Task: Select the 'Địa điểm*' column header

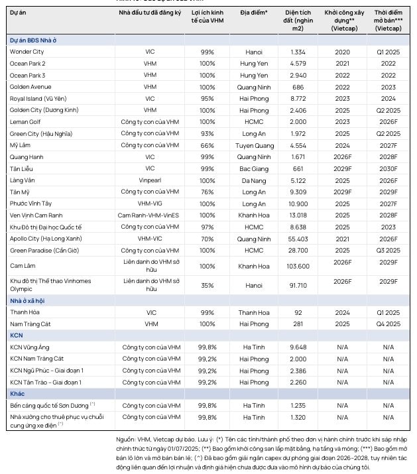Action: (254, 12)
